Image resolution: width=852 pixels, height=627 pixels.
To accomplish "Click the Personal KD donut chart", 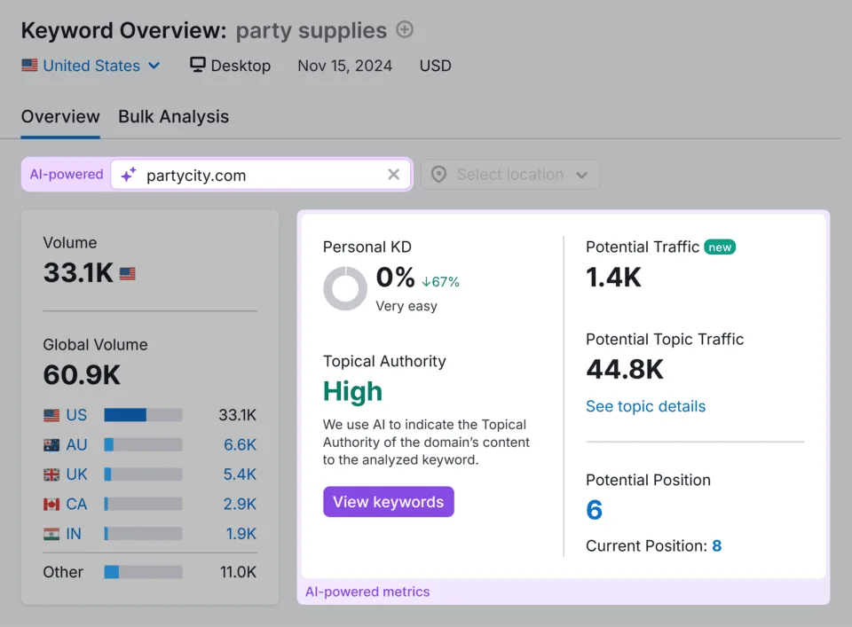I will click(345, 288).
